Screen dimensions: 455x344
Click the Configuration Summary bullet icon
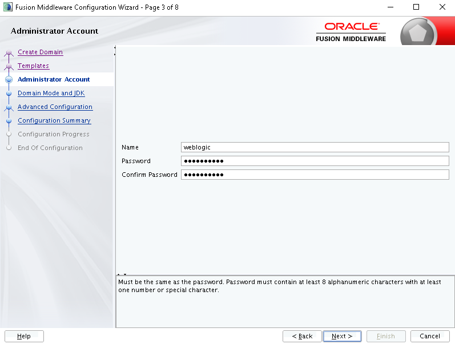[x=9, y=121]
